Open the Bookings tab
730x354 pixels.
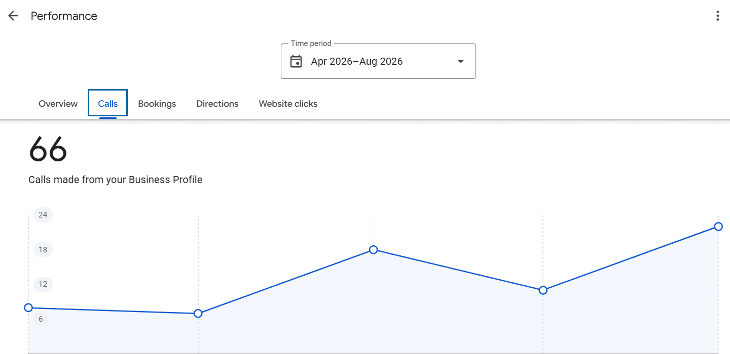point(157,104)
